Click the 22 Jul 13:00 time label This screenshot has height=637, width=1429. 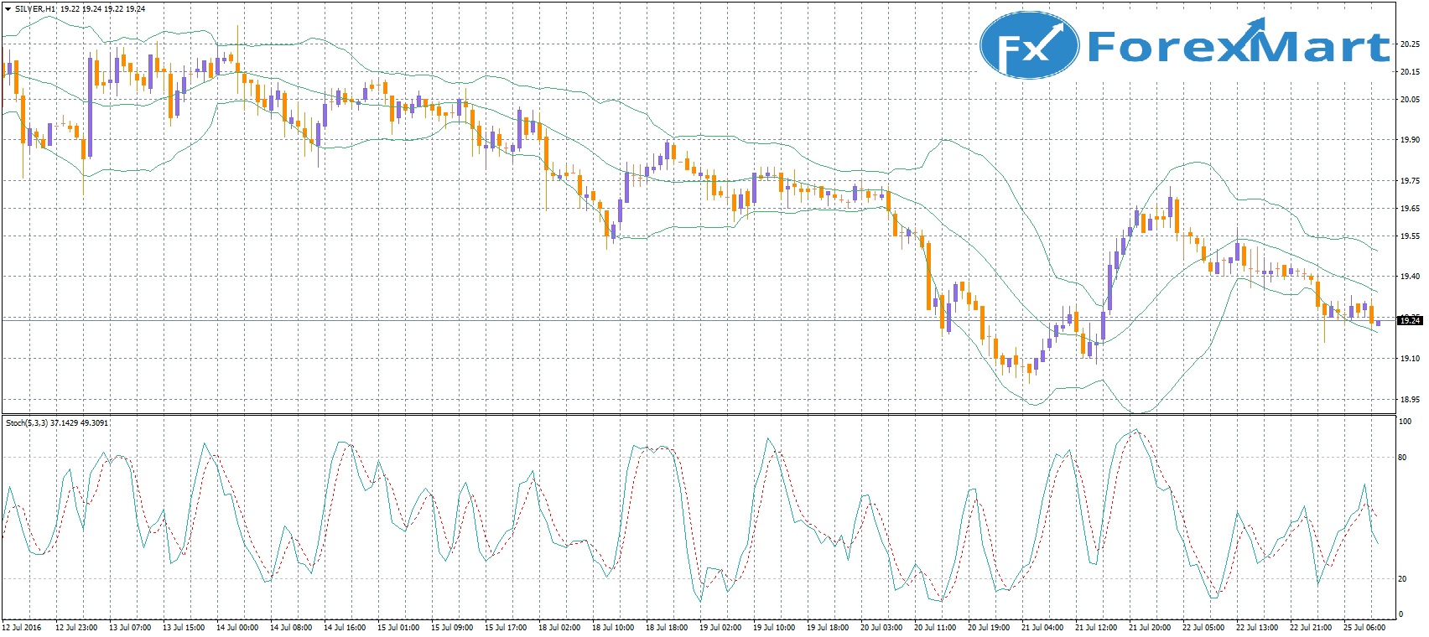1257,627
